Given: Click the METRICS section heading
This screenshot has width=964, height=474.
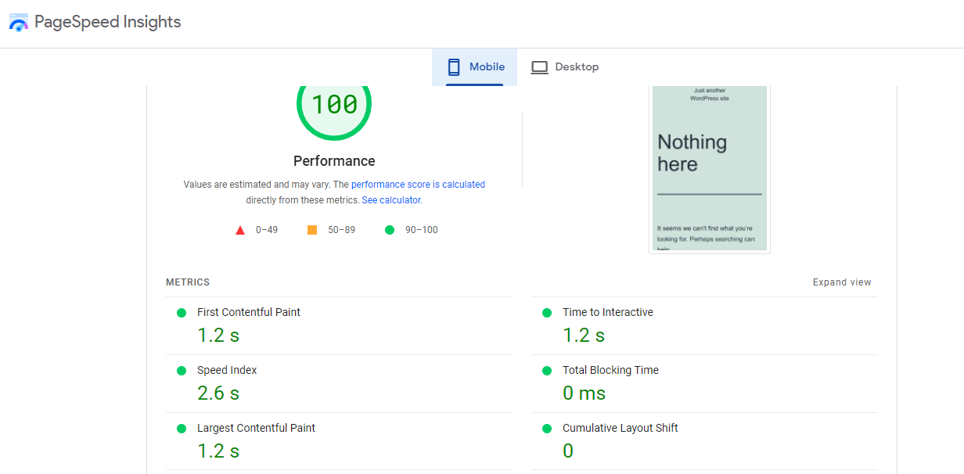Looking at the screenshot, I should (188, 282).
